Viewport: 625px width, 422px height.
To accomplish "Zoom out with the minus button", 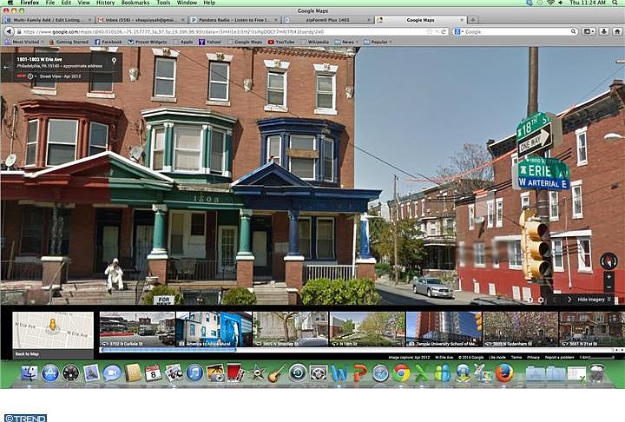I will tap(609, 287).
